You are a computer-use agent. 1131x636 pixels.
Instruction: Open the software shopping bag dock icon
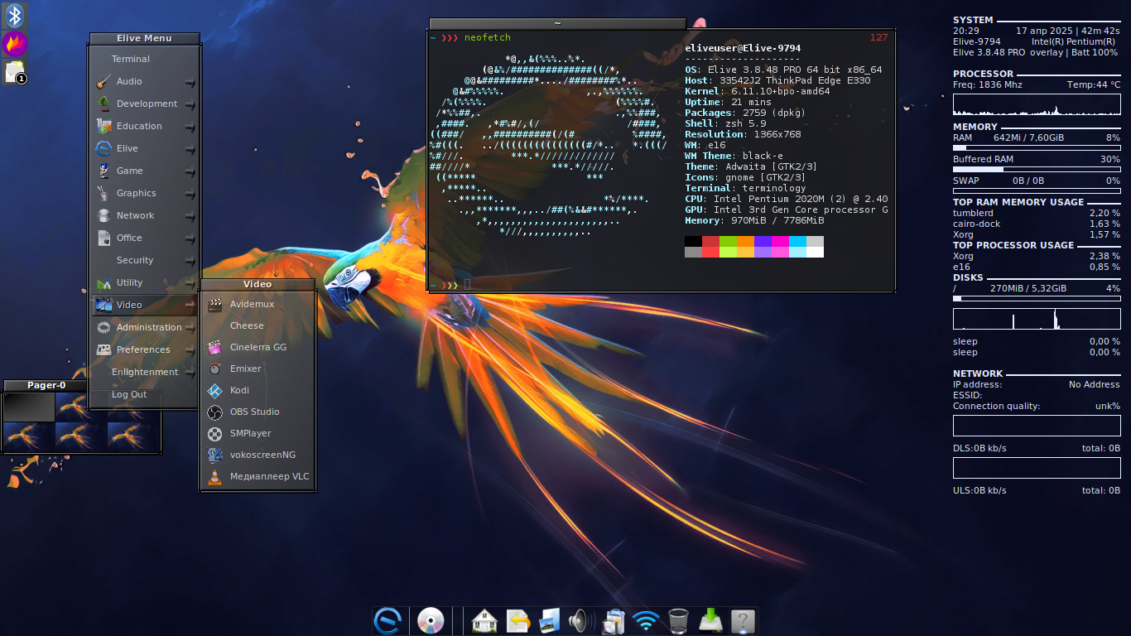point(614,621)
